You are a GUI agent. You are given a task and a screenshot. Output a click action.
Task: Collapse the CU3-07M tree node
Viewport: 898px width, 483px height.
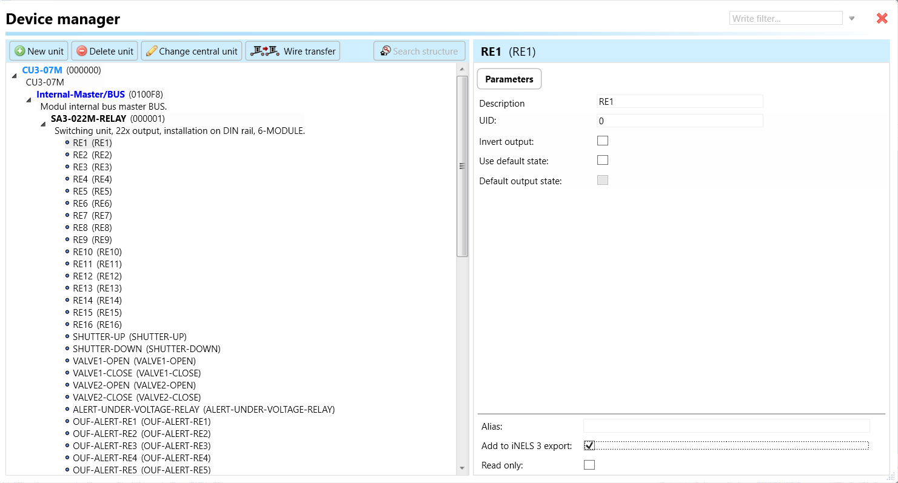pyautogui.click(x=14, y=75)
